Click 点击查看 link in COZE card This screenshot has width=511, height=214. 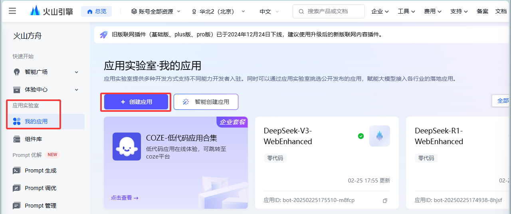pos(125,198)
